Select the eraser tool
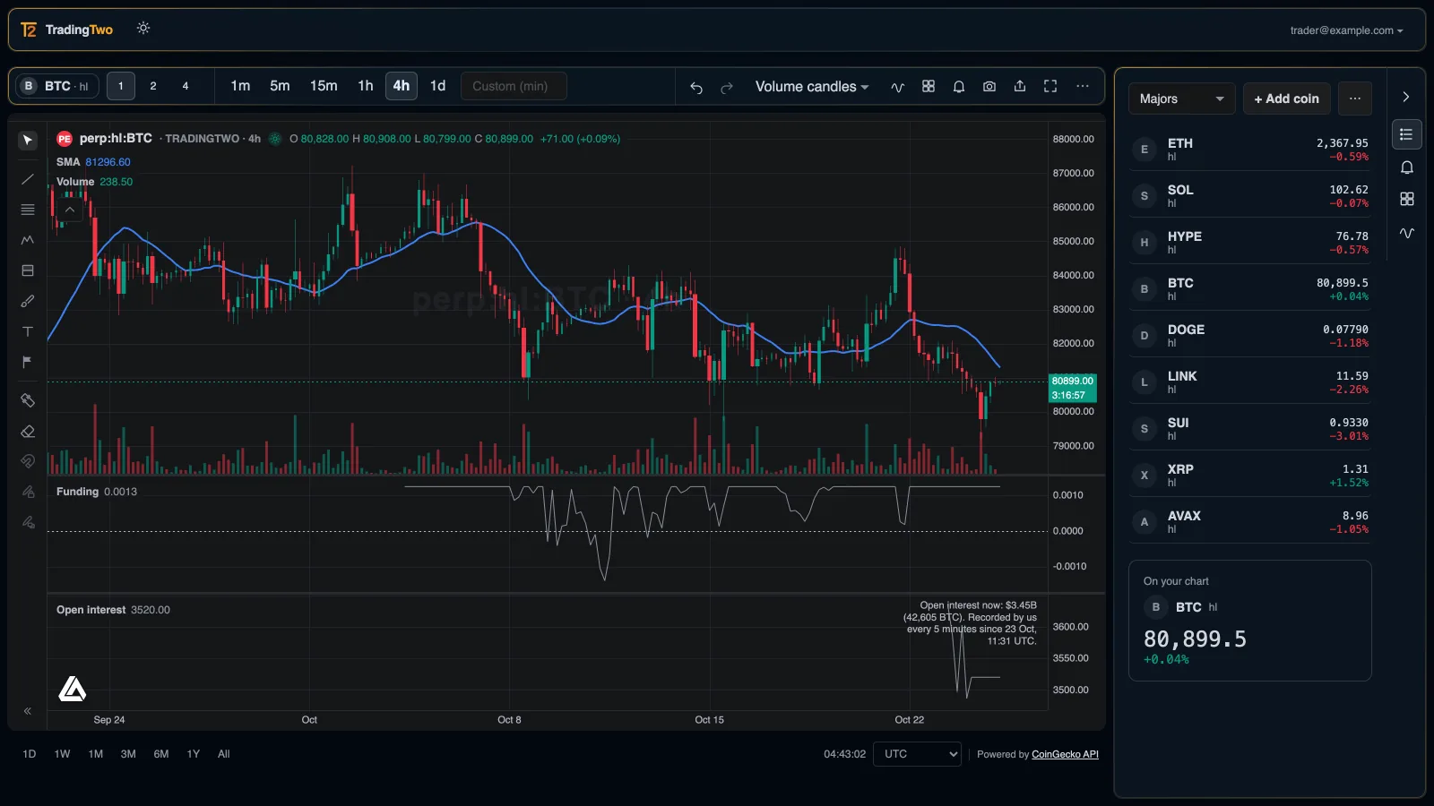Screen dimensions: 1434x806 [28, 431]
